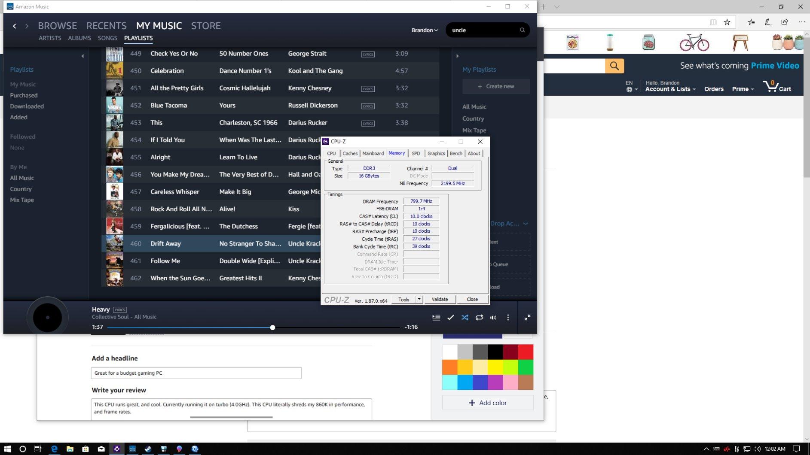810x455 pixels.
Task: Open the STORE section
Action: pyautogui.click(x=206, y=26)
